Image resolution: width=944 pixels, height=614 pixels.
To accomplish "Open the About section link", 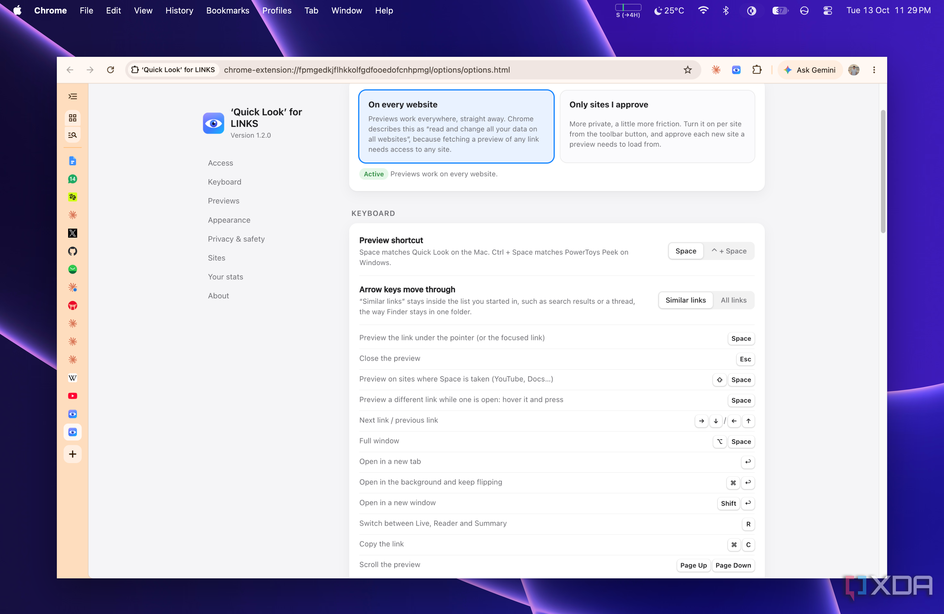I will point(218,296).
